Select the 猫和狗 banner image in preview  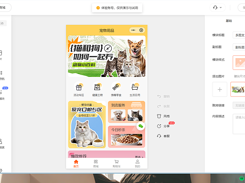[106, 56]
